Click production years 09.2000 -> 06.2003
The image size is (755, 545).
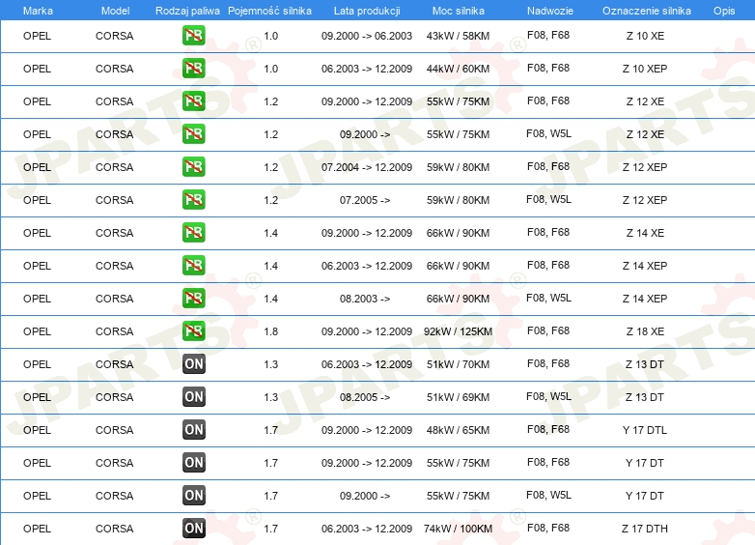(367, 36)
